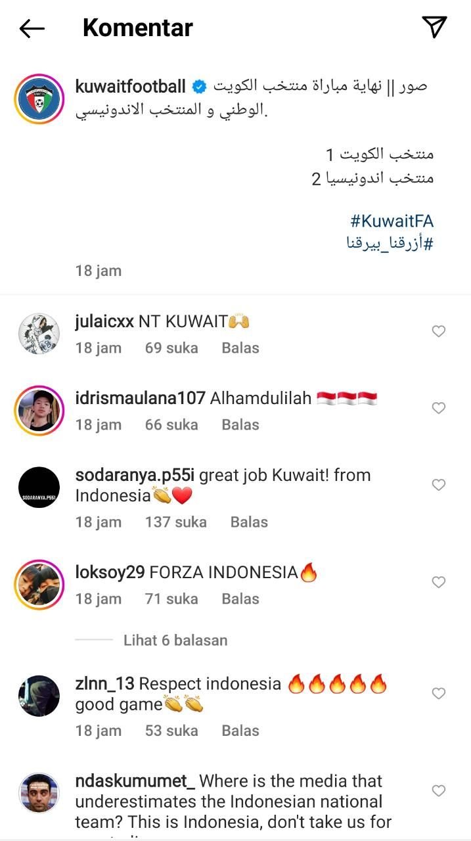Reply to sodaranya.p55i via Balas

(x=249, y=522)
